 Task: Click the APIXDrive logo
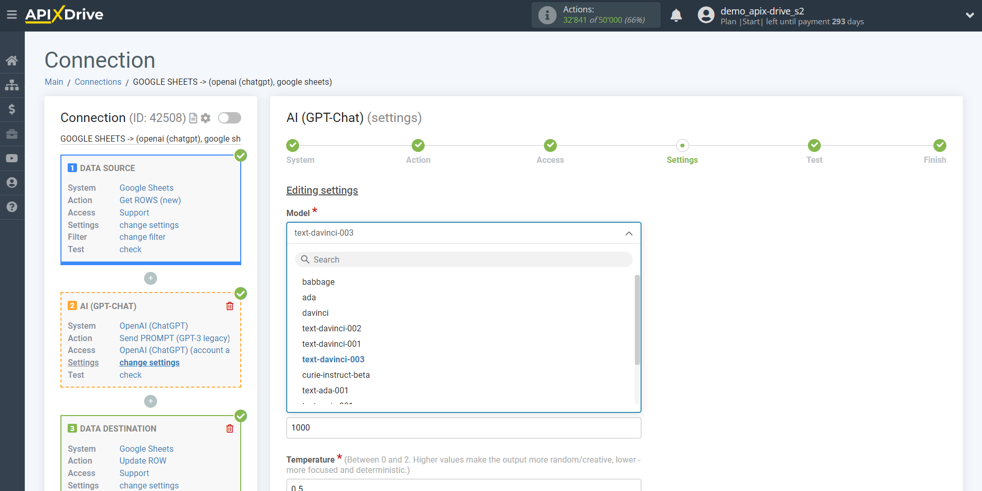click(64, 14)
